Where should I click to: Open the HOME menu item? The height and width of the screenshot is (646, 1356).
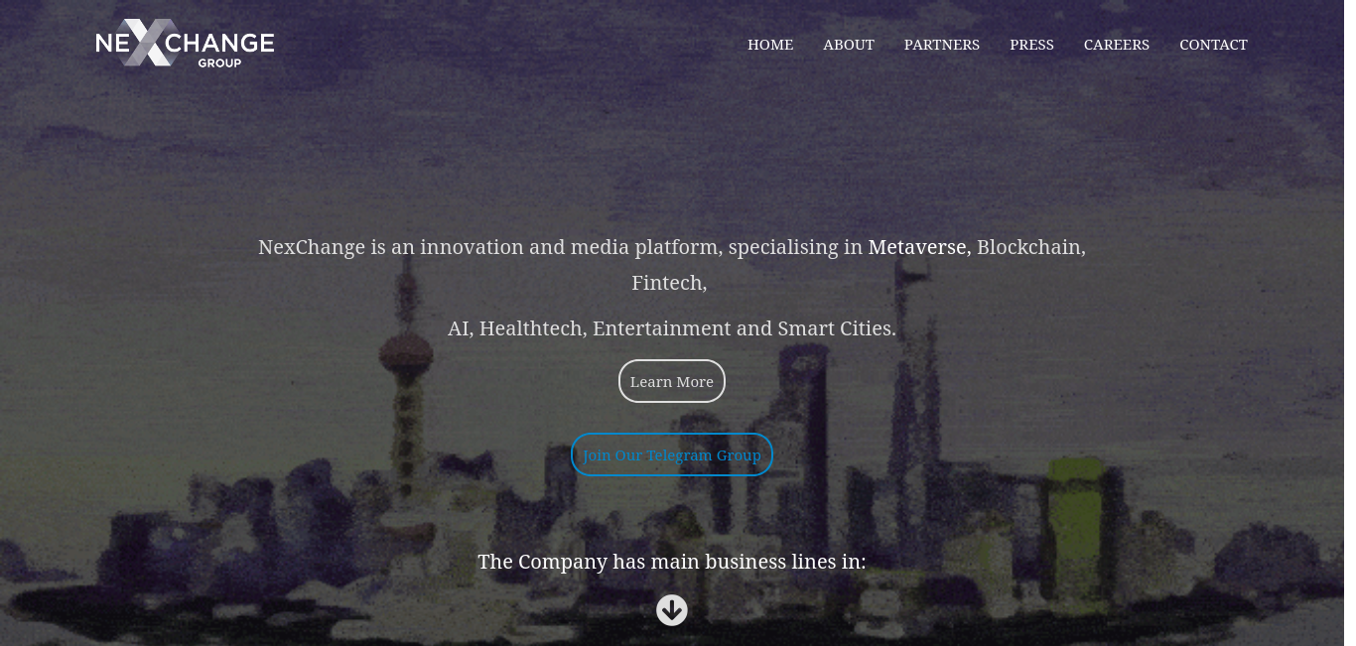coord(770,45)
